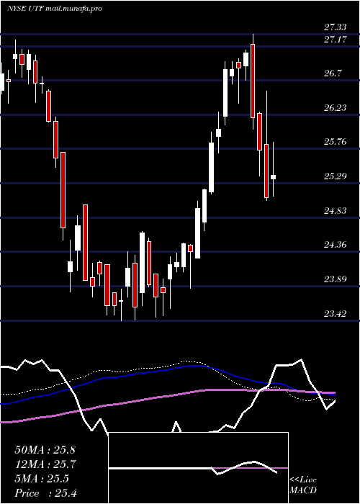Image resolution: width=360 pixels, height=504 pixels.
Task: Click the NYSE UTF mail.munafa.pro chart title
Action: point(55,9)
